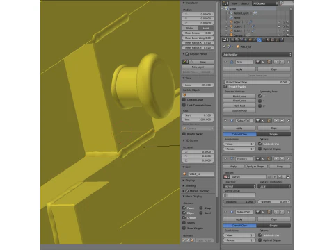Viewport: 334px width, 250px height.
Task: Click the Displace modifier type icon
Action: pos(232,159)
